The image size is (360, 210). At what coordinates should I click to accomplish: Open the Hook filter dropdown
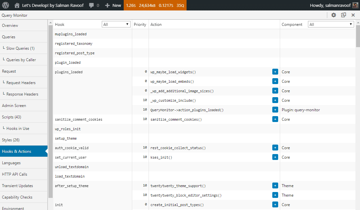116,24
